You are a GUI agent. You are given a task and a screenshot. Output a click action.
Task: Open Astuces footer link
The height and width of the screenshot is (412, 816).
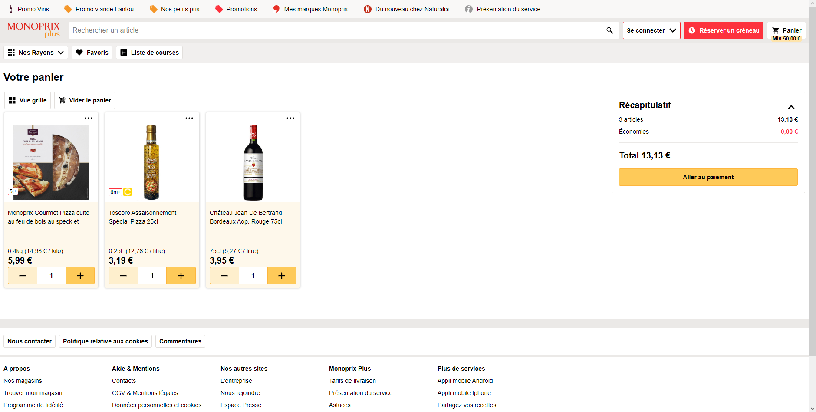(x=340, y=405)
